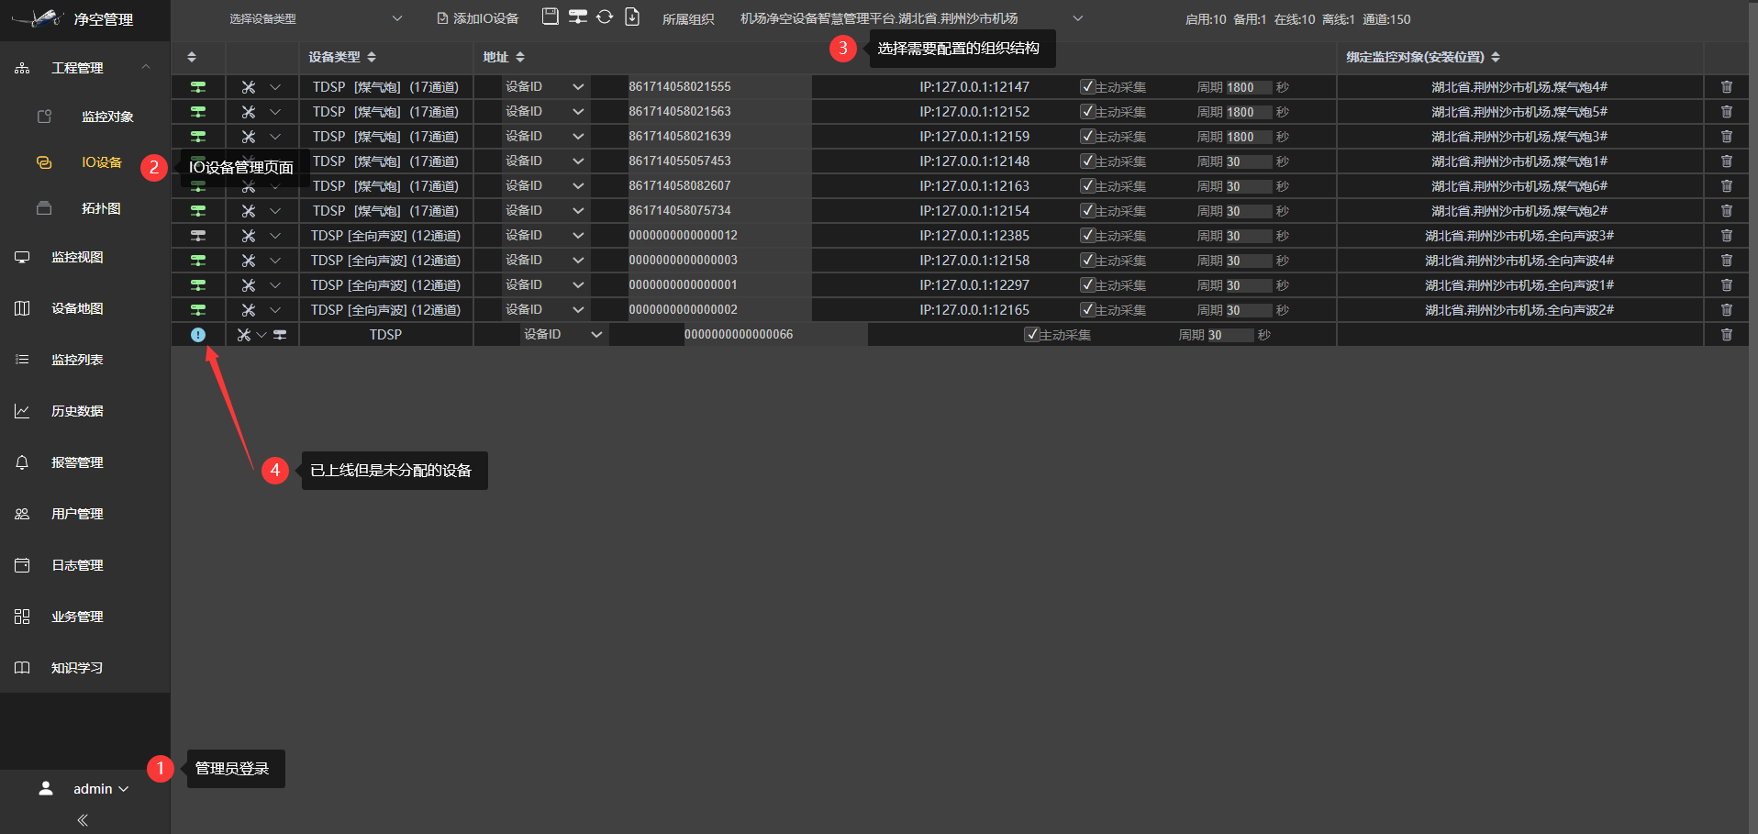Image resolution: width=1758 pixels, height=834 pixels.
Task: Click sort icon on 地址 column header
Action: tap(520, 57)
